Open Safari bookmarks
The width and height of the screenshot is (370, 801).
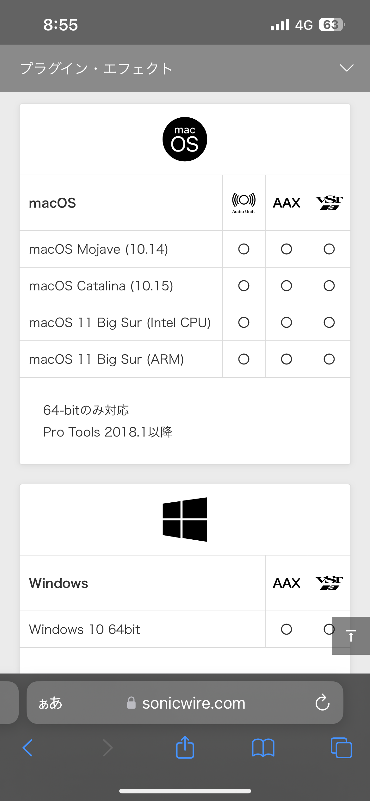click(263, 748)
